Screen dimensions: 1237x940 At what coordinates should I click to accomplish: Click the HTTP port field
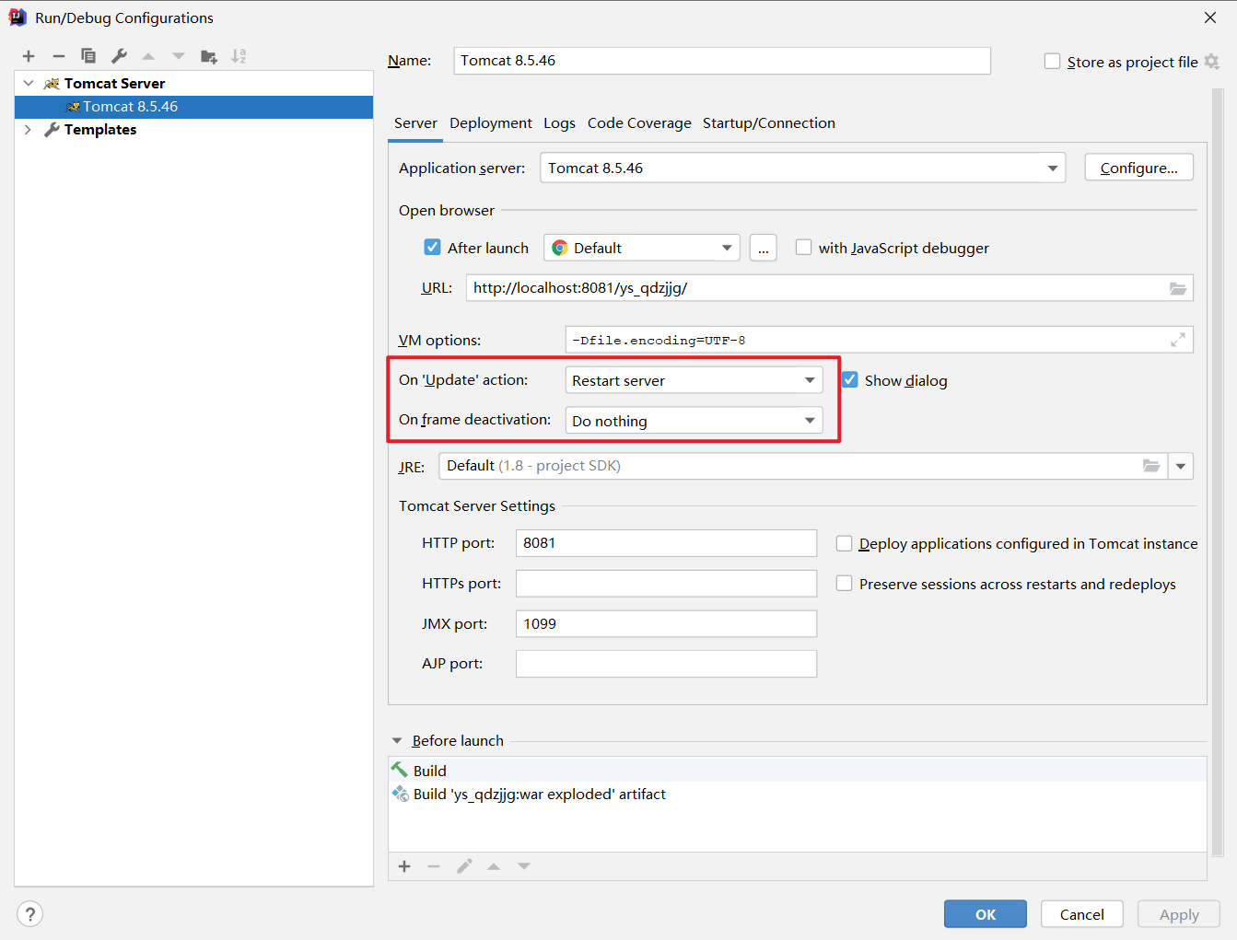666,543
